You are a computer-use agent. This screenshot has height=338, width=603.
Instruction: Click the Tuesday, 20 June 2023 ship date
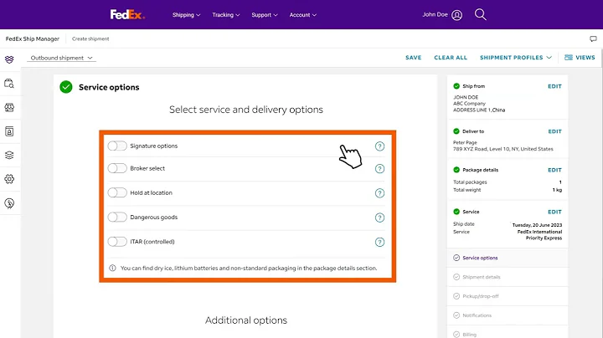537,225
